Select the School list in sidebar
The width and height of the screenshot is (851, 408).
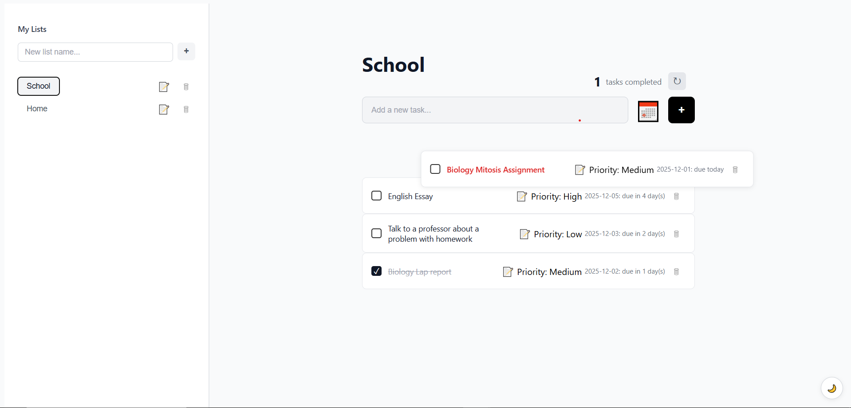39,86
